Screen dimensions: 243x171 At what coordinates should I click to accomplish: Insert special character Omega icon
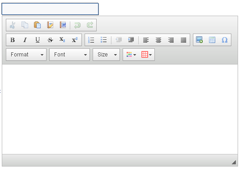225,40
